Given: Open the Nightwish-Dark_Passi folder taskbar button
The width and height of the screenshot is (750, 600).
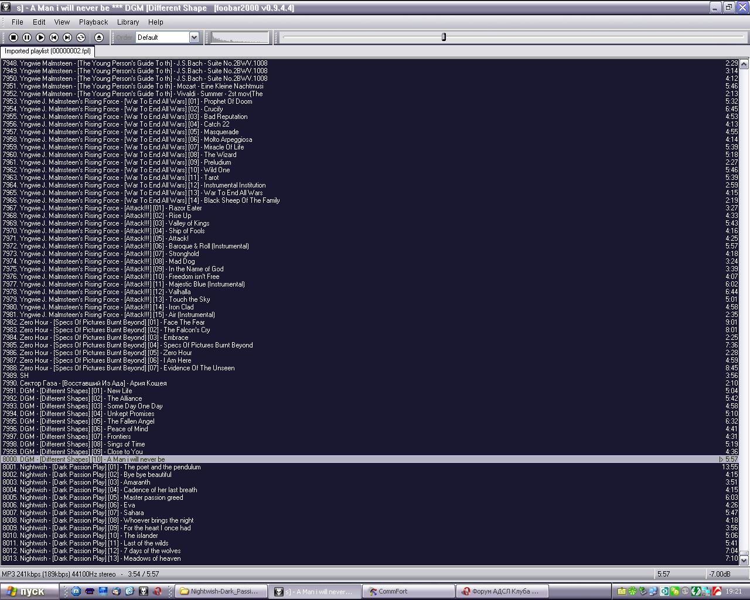Looking at the screenshot, I should pyautogui.click(x=221, y=591).
